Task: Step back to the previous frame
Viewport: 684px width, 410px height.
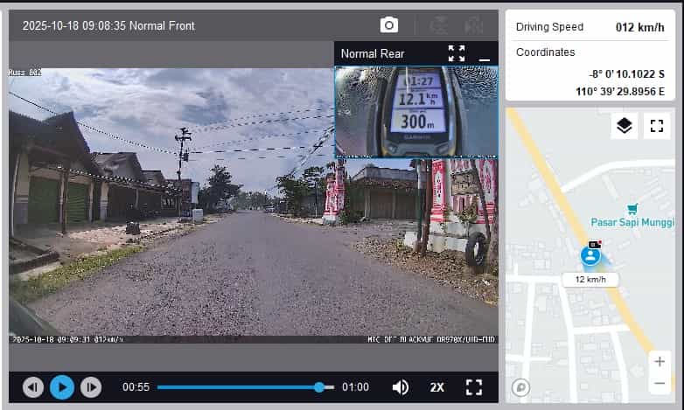Action: point(33,386)
